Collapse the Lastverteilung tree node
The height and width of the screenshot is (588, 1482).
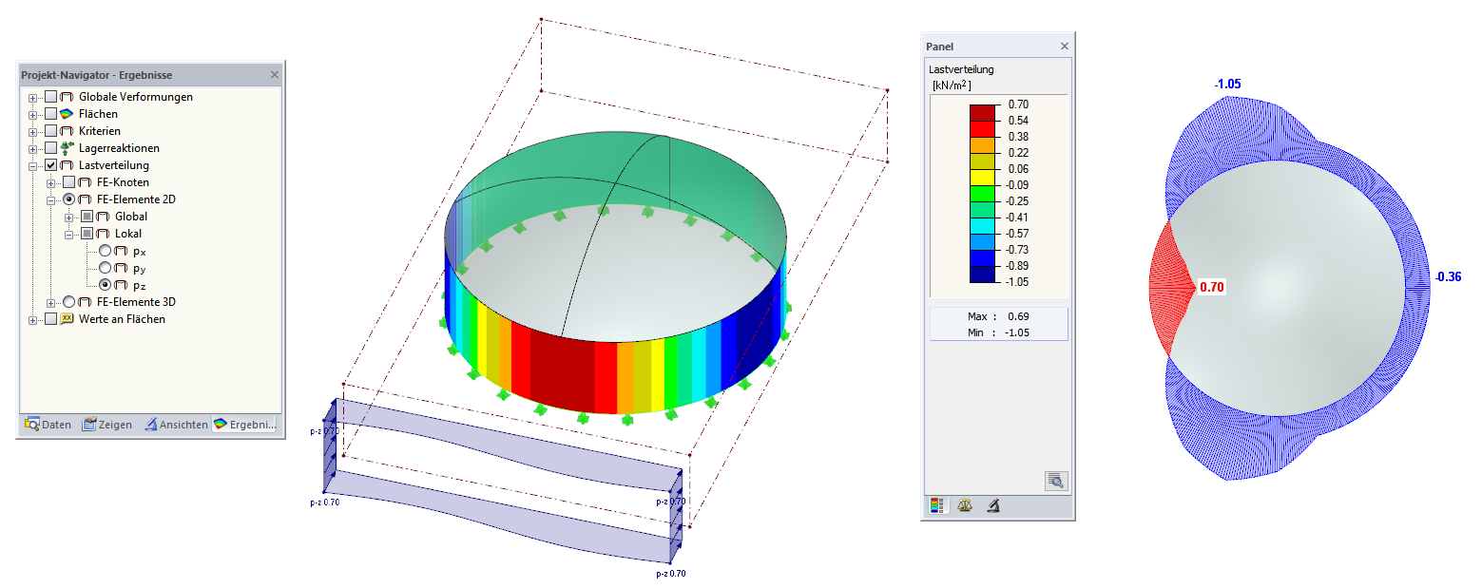pyautogui.click(x=33, y=165)
